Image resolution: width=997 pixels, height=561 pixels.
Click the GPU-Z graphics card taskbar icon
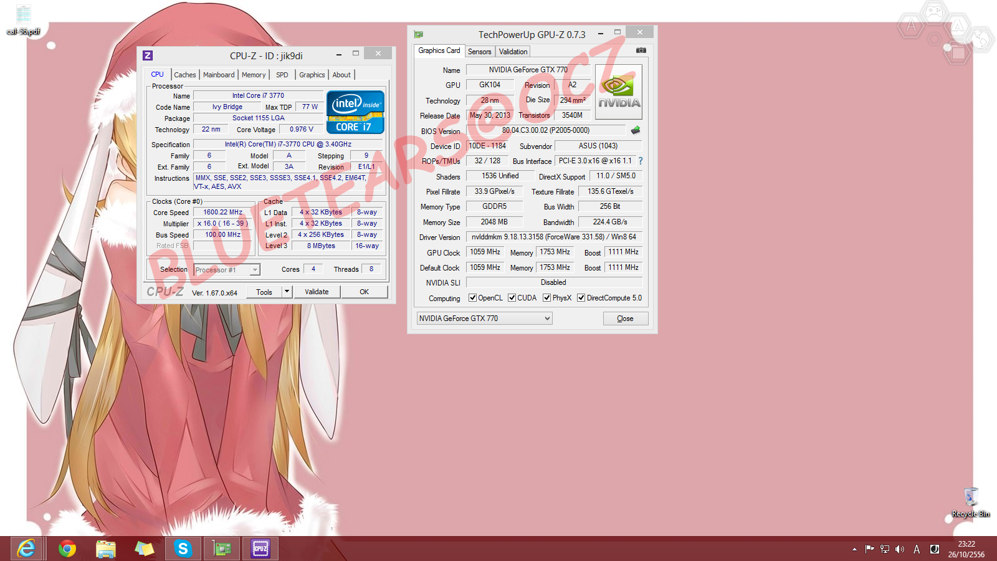click(222, 549)
